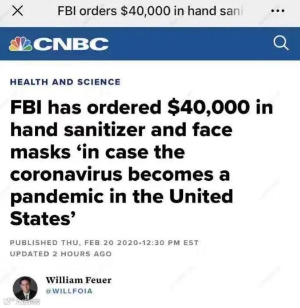
Task: Tap the watermark icon at bottom left
Action: 22,301
